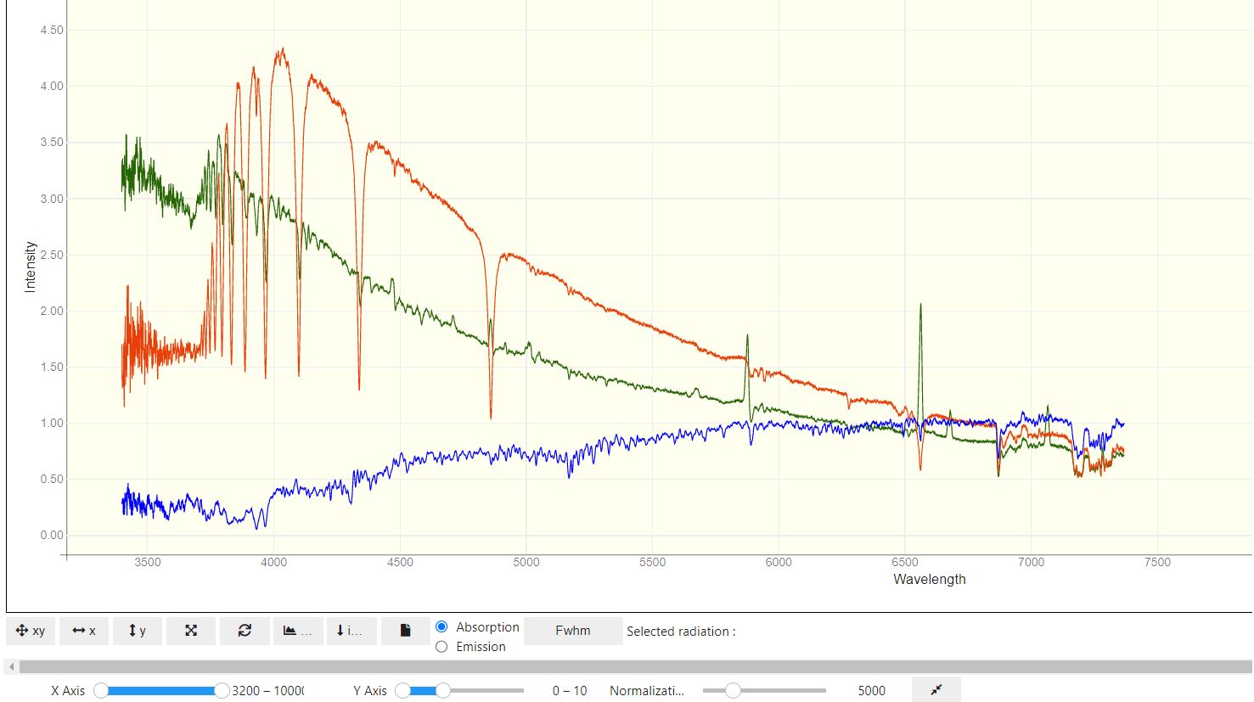Click the orange spectrum dip near 4860
This screenshot has height=702, width=1254.
491,414
